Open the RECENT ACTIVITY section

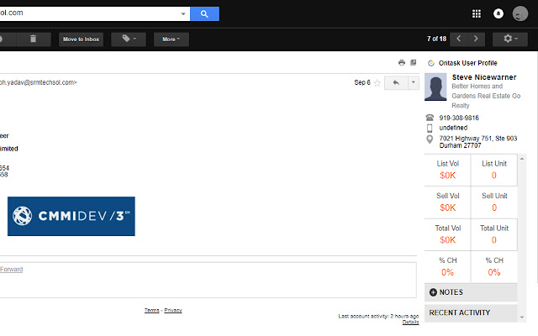click(x=471, y=312)
